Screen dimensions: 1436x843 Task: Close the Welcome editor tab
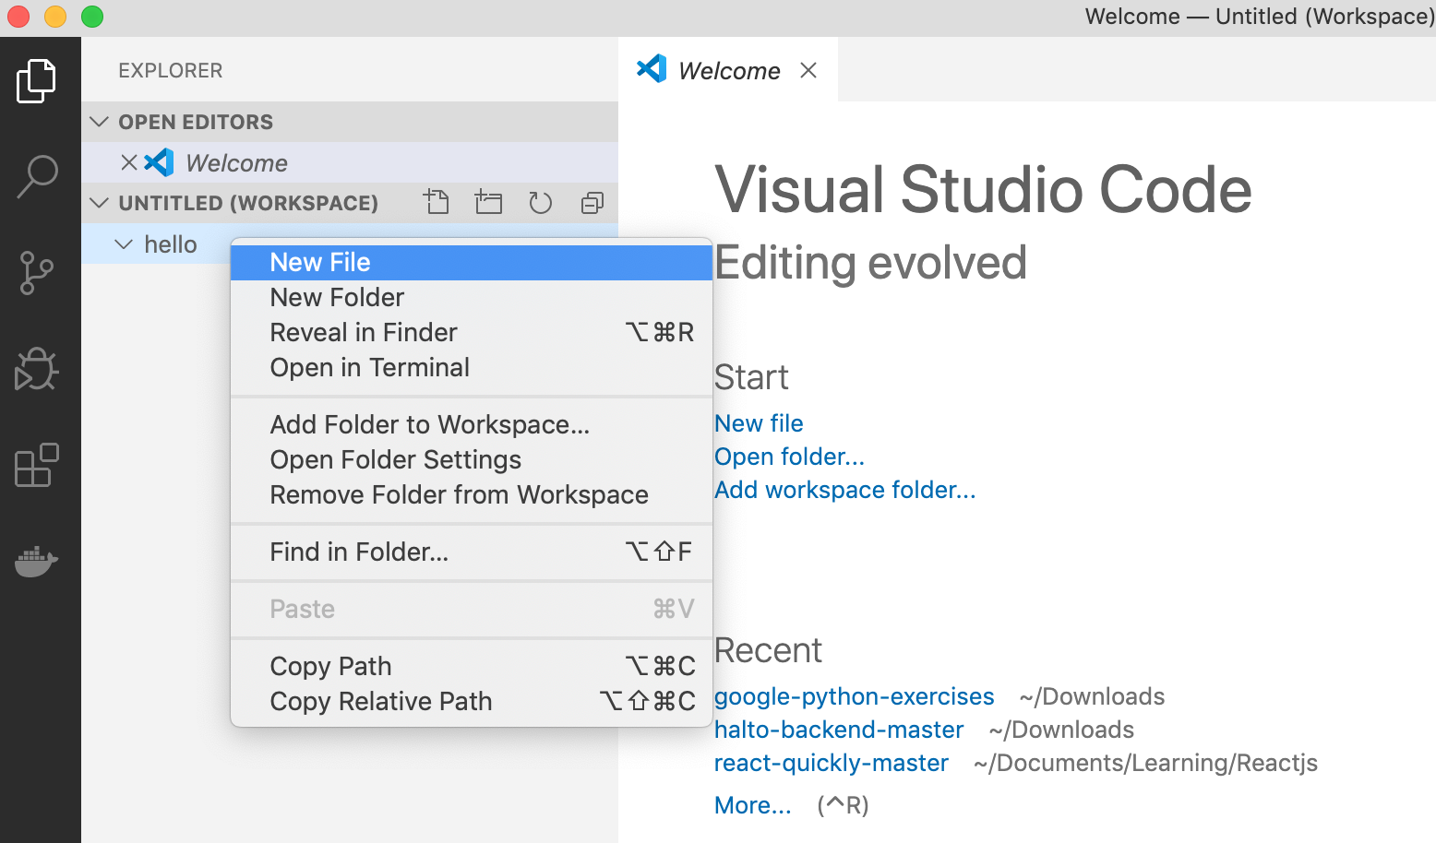click(x=808, y=70)
